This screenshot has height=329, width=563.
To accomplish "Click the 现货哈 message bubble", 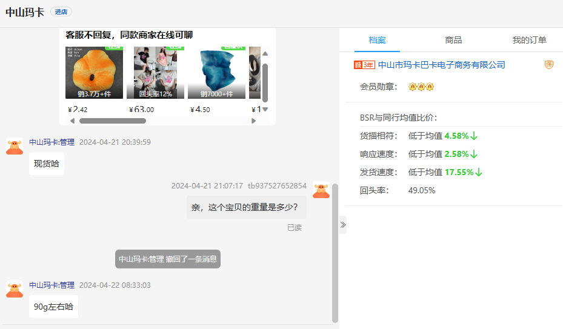I will pyautogui.click(x=46, y=164).
